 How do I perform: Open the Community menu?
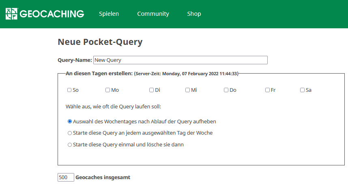tap(153, 14)
